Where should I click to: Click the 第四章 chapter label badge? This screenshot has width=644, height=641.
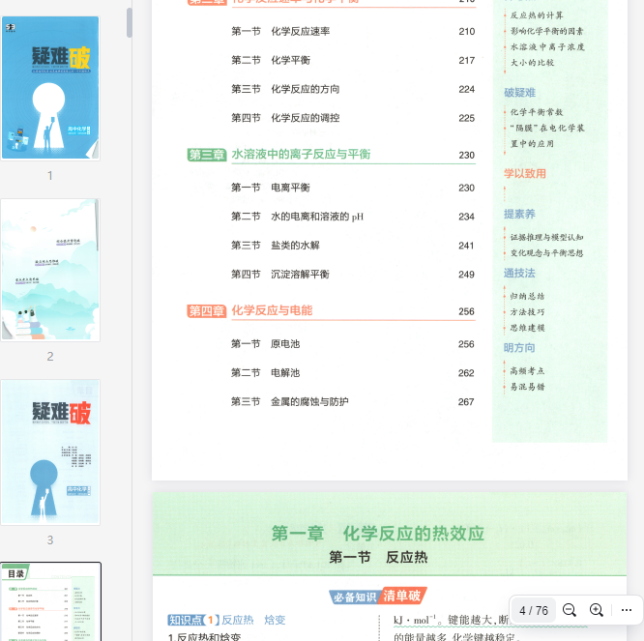click(x=207, y=311)
